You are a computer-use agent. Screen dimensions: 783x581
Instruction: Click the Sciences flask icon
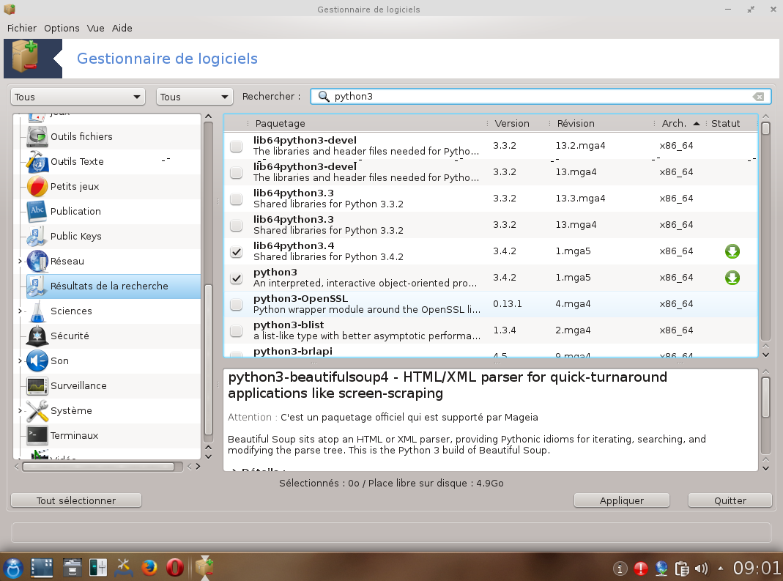tap(37, 311)
